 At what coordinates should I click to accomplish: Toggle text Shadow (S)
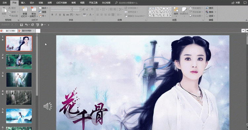click(64, 14)
